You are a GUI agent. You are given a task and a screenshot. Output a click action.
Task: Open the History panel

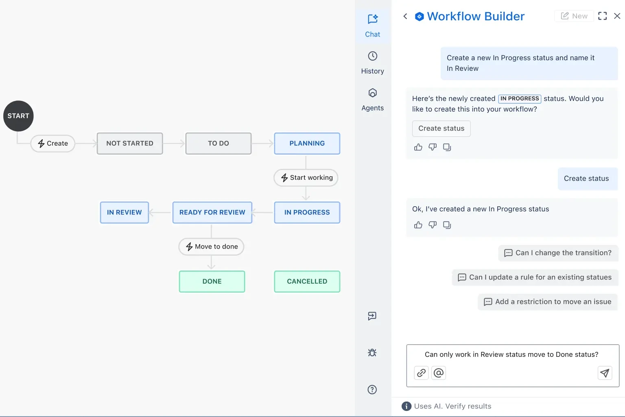coord(372,62)
